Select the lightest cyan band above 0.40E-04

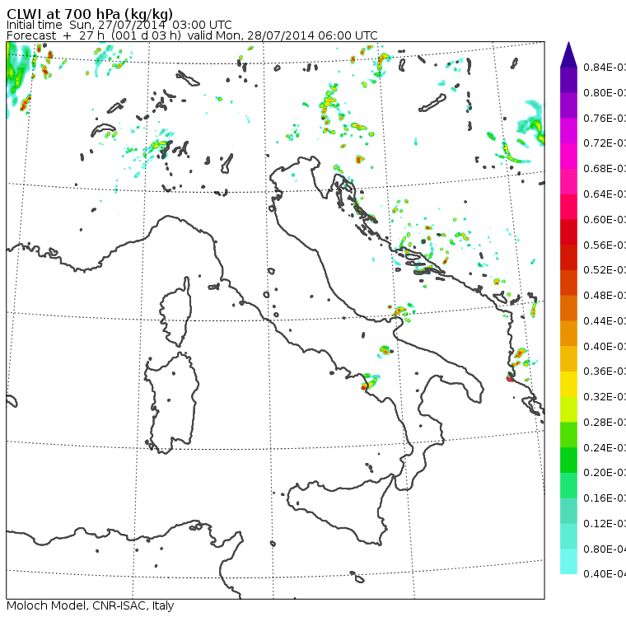pos(568,561)
